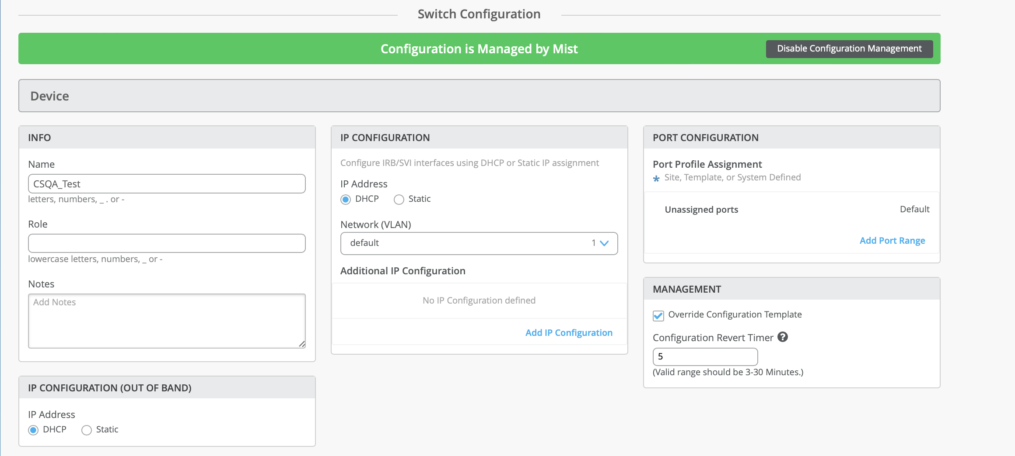The height and width of the screenshot is (456, 1015).
Task: Toggle Override Configuration Template checkbox
Action: click(x=658, y=315)
